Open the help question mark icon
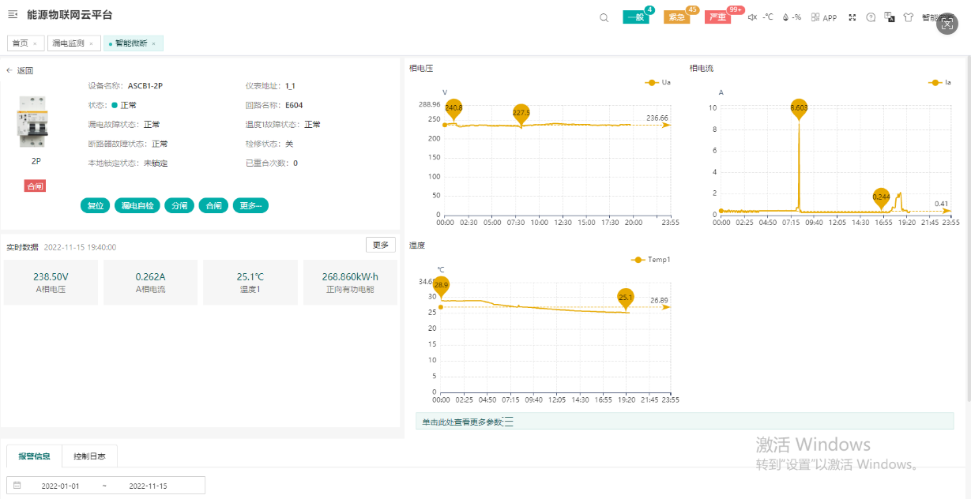This screenshot has height=499, width=971. pyautogui.click(x=871, y=17)
